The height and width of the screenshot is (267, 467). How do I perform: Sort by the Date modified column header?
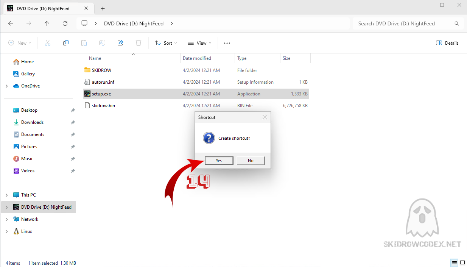(x=197, y=58)
